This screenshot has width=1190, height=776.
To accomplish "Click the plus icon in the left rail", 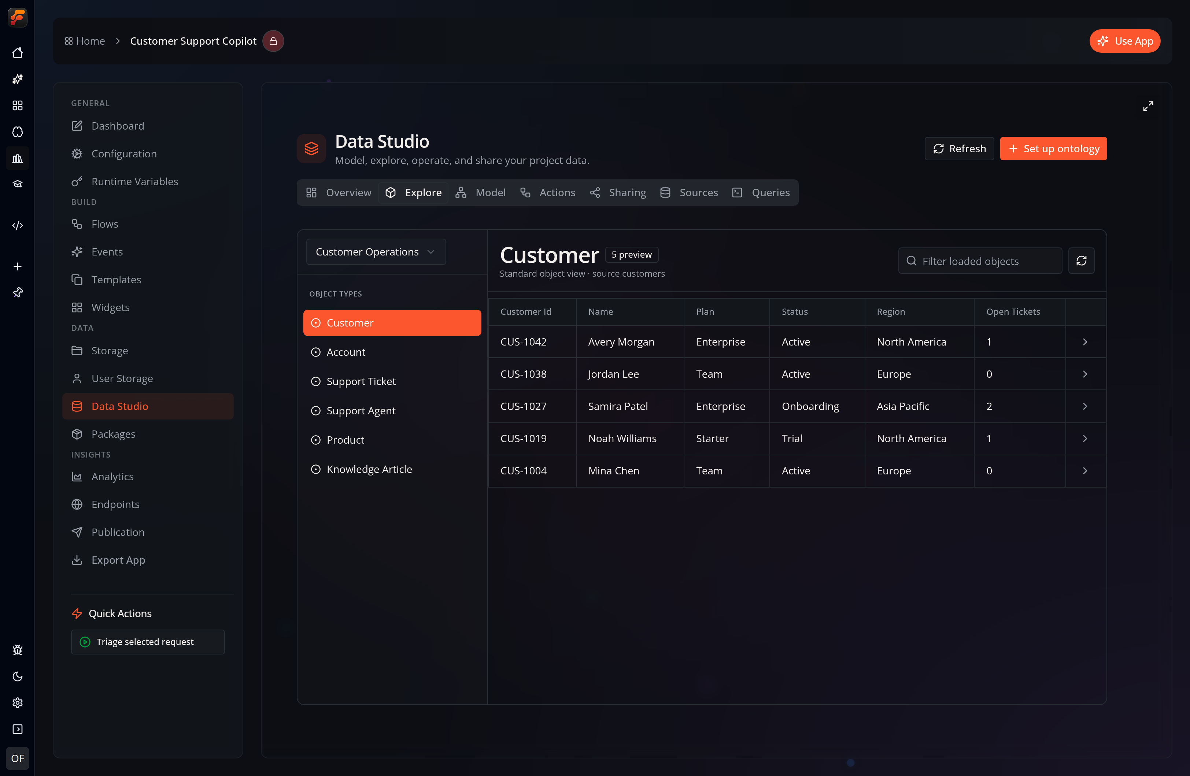I will 18,266.
